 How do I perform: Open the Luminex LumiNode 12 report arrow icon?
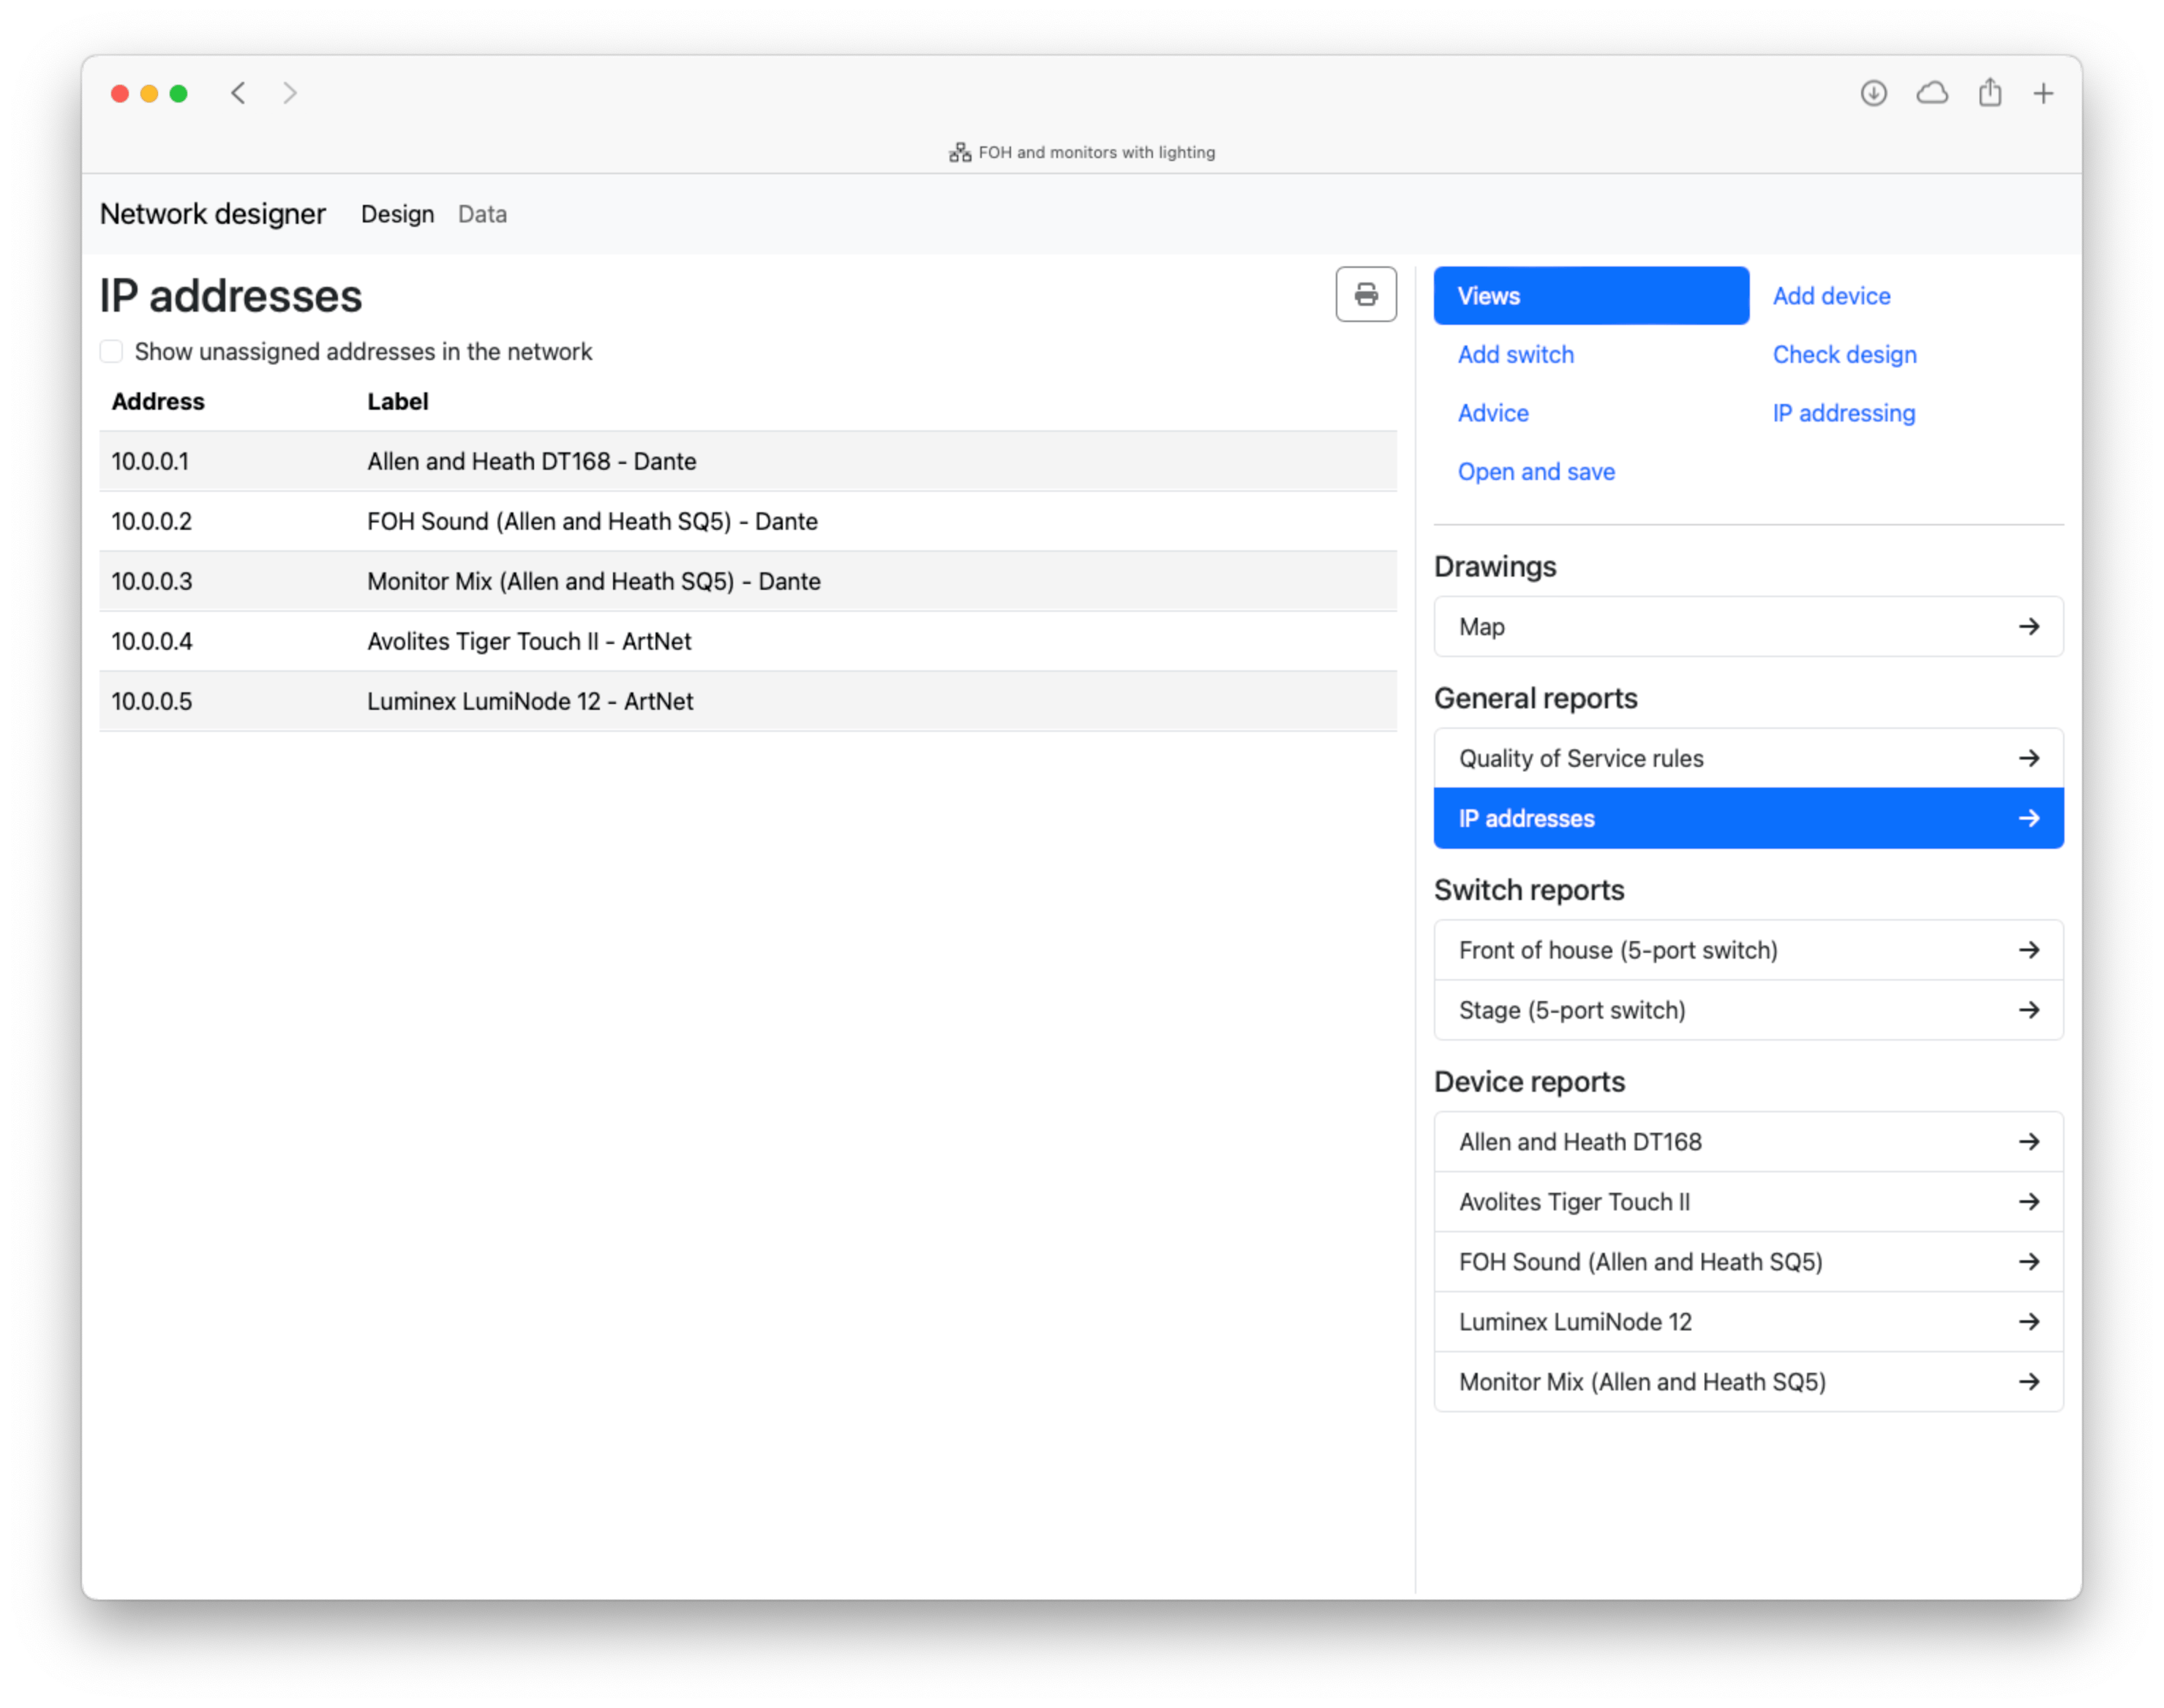click(x=2029, y=1321)
